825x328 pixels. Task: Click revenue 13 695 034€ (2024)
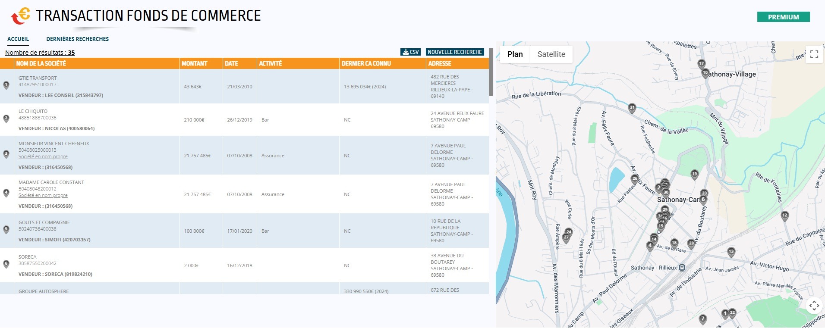[365, 87]
